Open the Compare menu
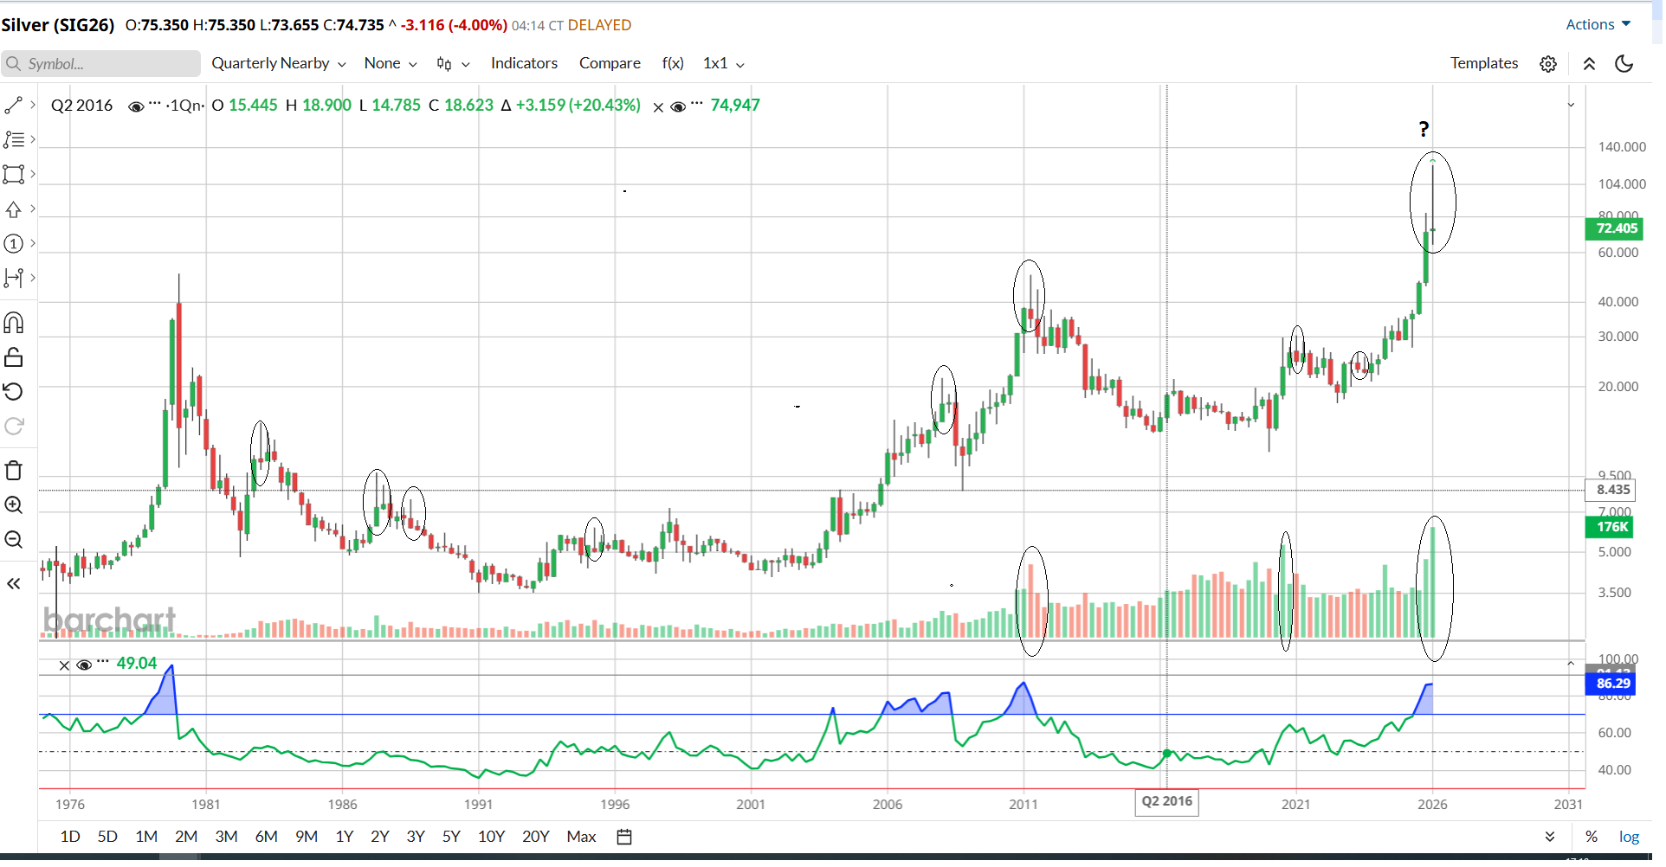This screenshot has width=1666, height=867. (610, 64)
